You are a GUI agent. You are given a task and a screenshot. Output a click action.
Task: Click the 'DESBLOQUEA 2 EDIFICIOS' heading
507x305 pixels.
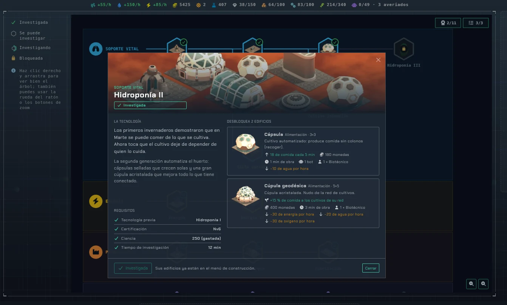click(249, 122)
